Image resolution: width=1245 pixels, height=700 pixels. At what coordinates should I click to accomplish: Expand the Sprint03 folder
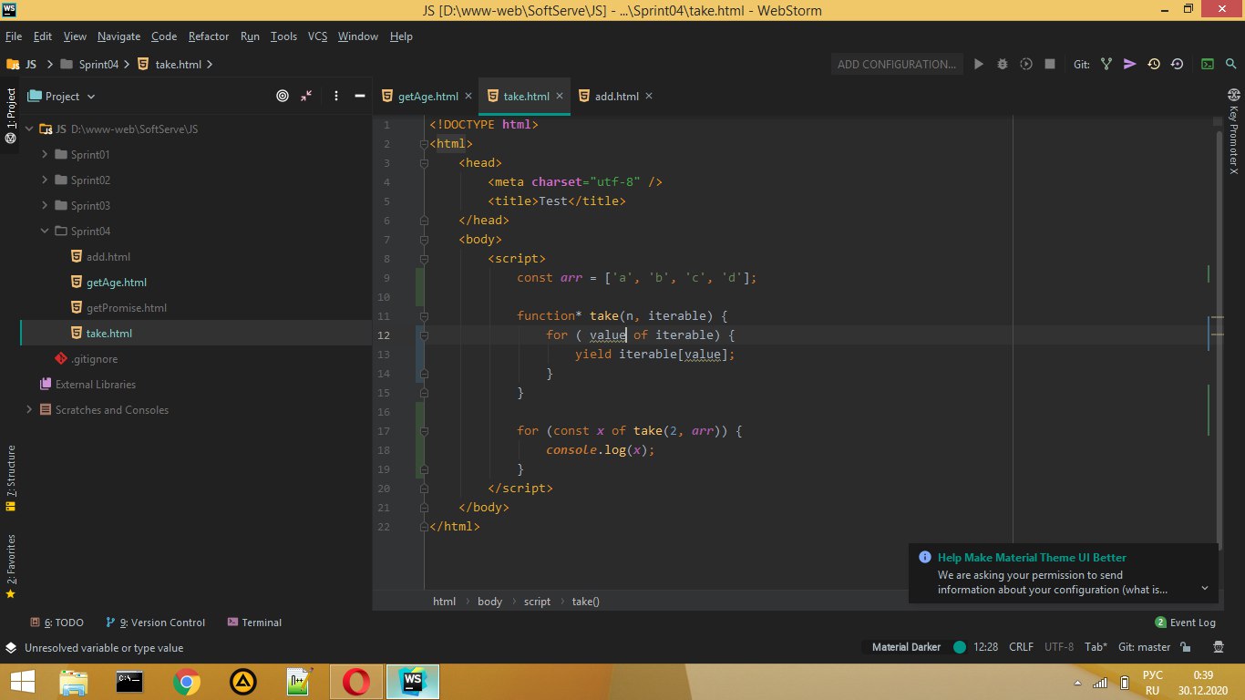click(x=45, y=205)
